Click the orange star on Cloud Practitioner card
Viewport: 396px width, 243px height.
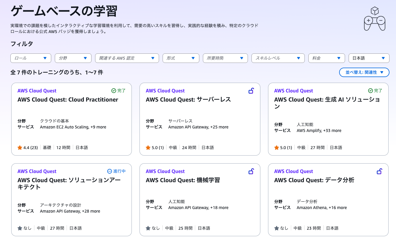[x=20, y=148]
